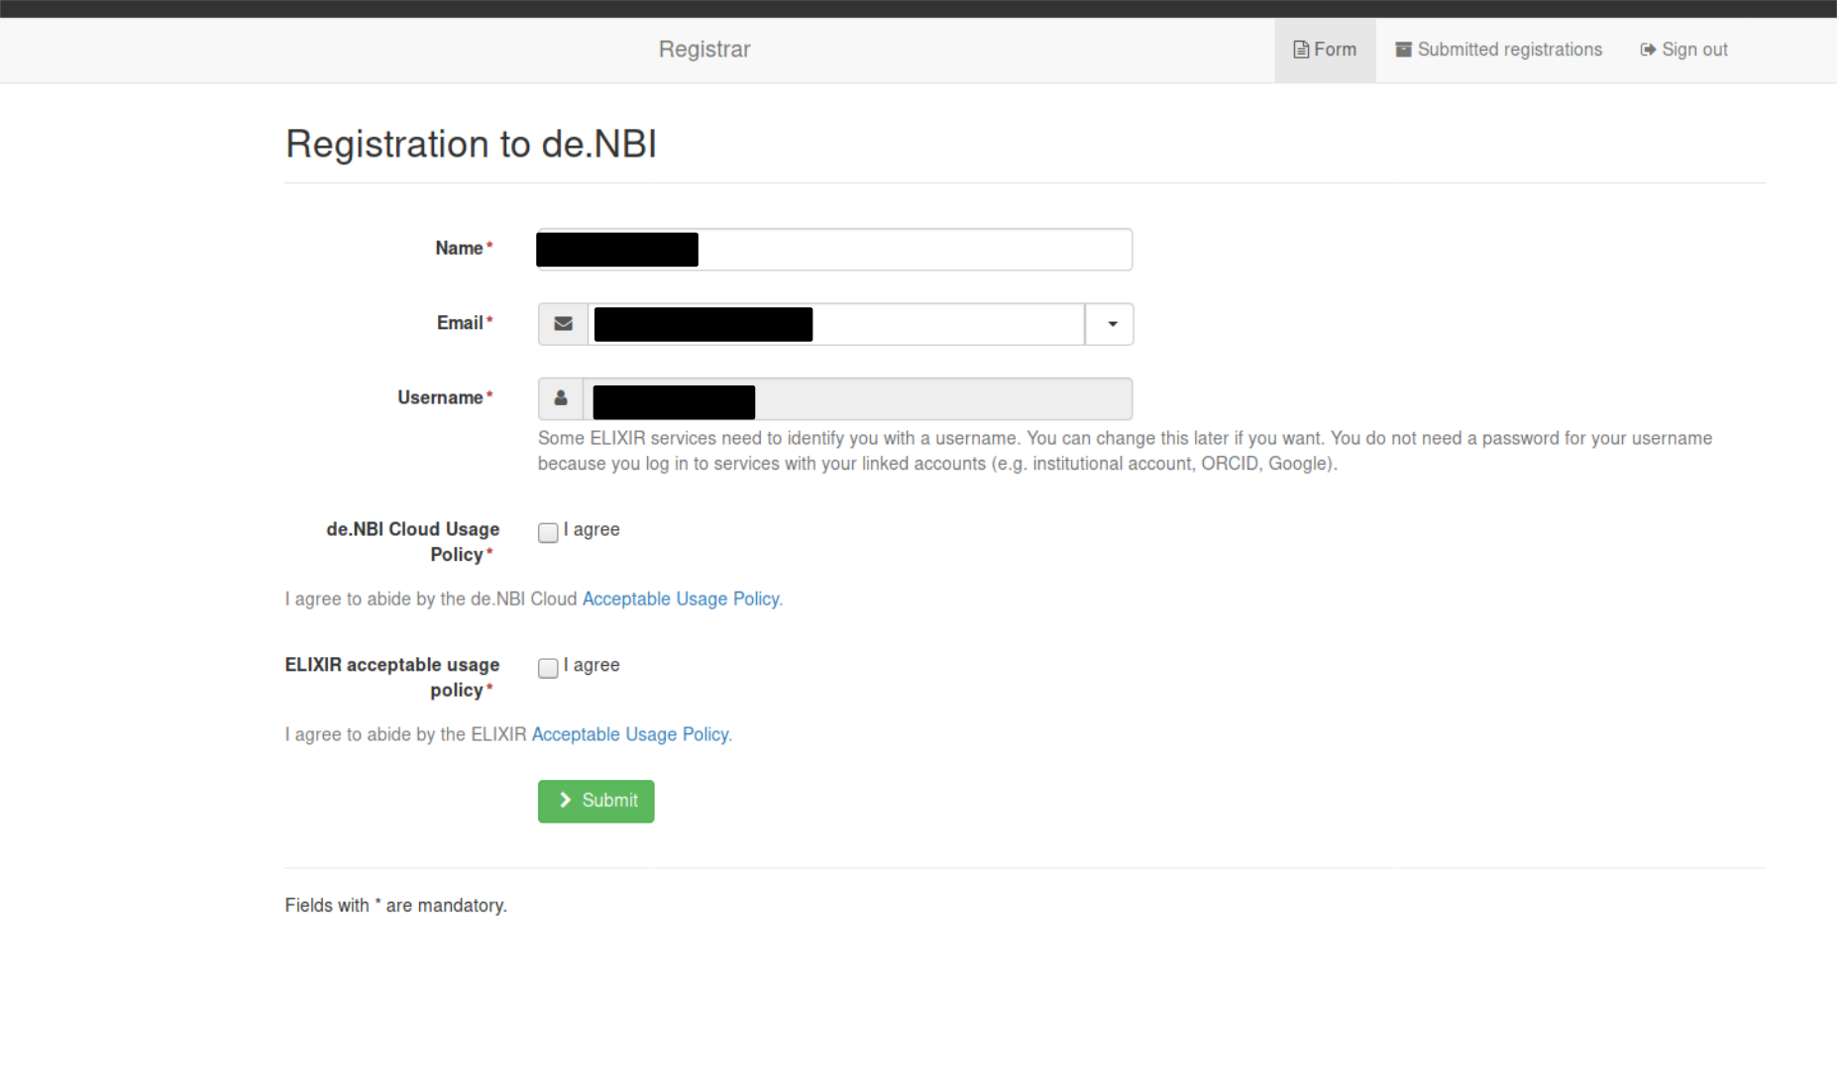Click the 'Fields with * are mandatory.' text

[396, 905]
